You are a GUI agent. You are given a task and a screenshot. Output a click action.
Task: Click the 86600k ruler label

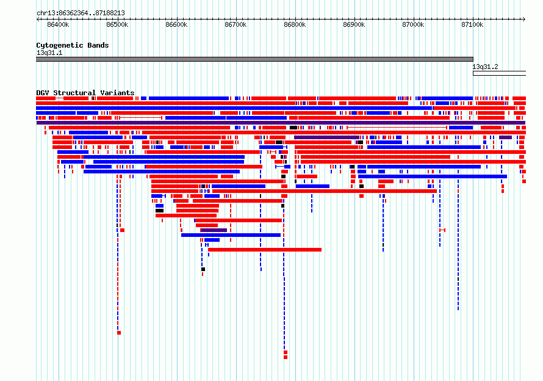click(x=176, y=24)
